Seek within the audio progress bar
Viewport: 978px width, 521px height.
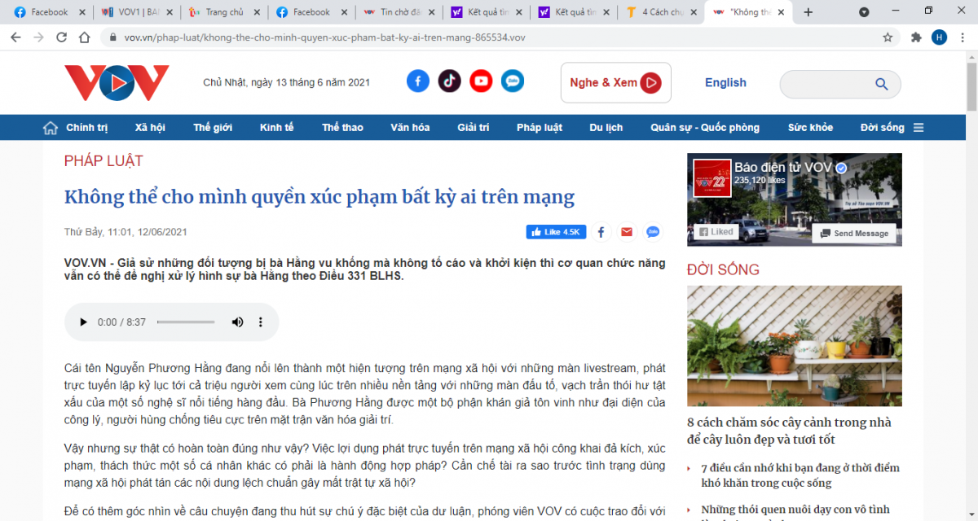coord(186,322)
